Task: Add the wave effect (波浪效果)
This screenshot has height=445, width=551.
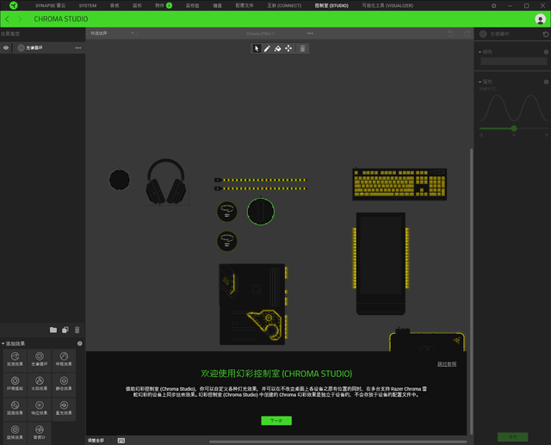Action: coord(15,360)
